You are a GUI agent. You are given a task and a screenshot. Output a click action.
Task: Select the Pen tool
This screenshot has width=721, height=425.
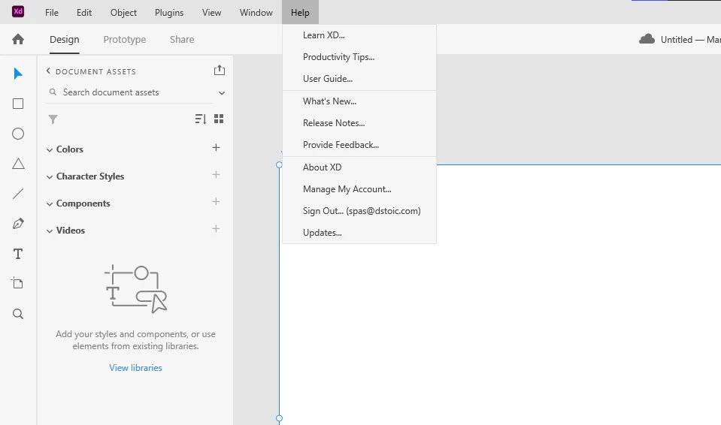18,224
